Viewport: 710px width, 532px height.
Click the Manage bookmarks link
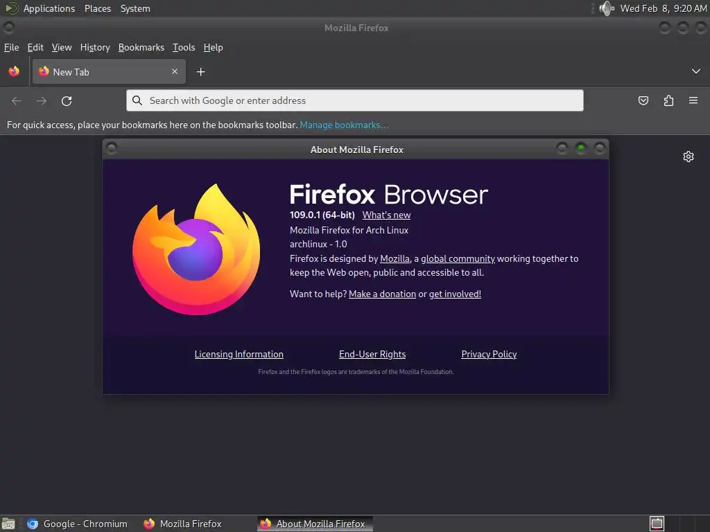[344, 125]
